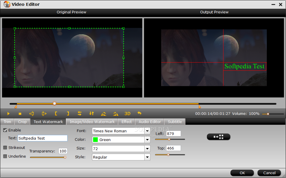Click the Top value field 466
The height and width of the screenshot is (178, 286).
pos(173,148)
